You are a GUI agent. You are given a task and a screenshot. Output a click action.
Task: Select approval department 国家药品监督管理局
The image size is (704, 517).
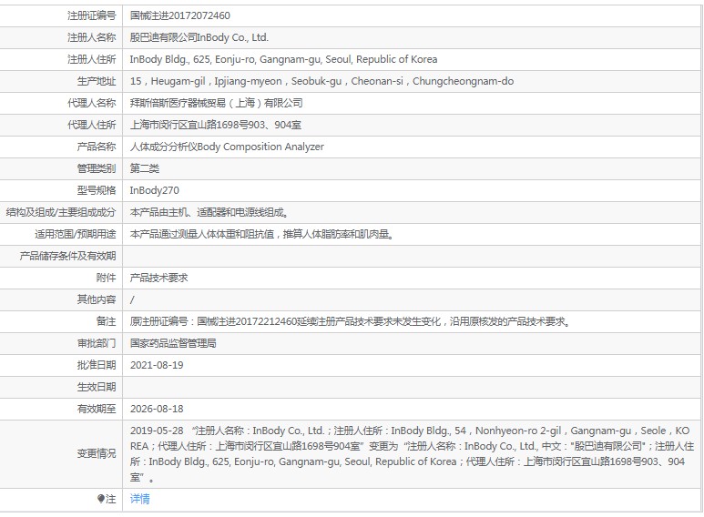click(173, 343)
